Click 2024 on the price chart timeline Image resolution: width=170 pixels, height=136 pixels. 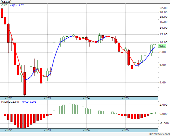point(86,98)
